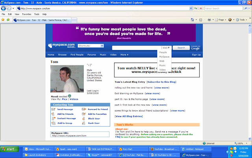This screenshot has height=158, width=252.
Task: Select MySpace in search type list
Action: [x=164, y=57]
